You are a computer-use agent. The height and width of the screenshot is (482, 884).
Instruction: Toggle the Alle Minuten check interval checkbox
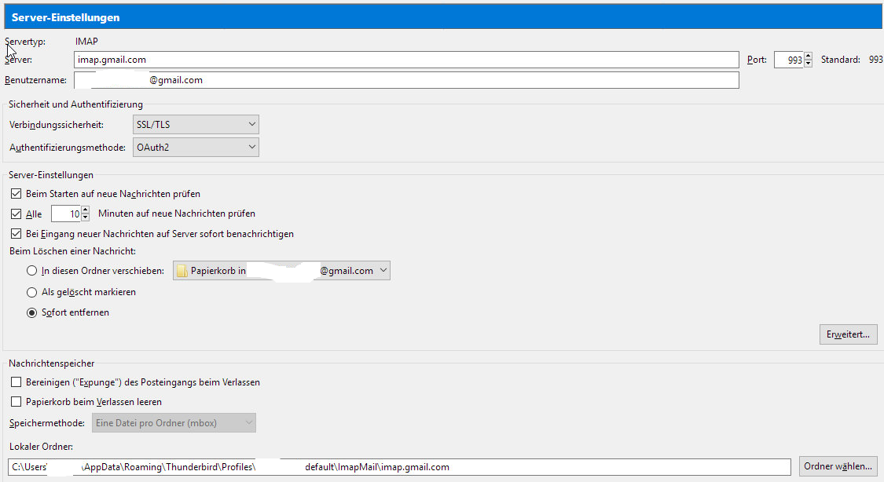[x=17, y=214]
